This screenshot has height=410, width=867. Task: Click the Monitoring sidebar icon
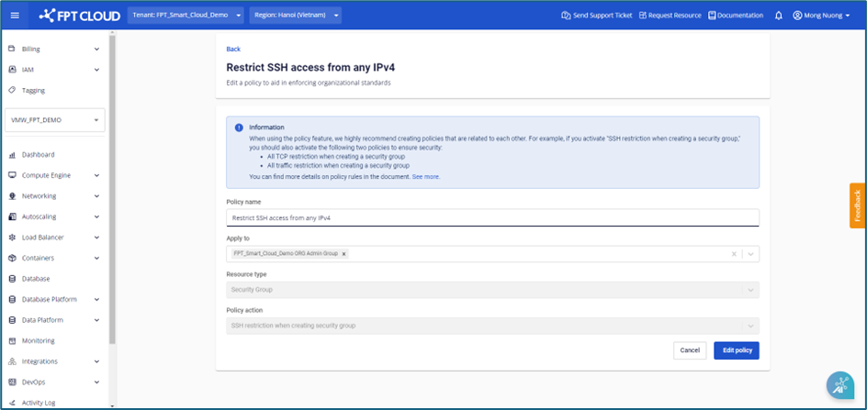(x=13, y=340)
